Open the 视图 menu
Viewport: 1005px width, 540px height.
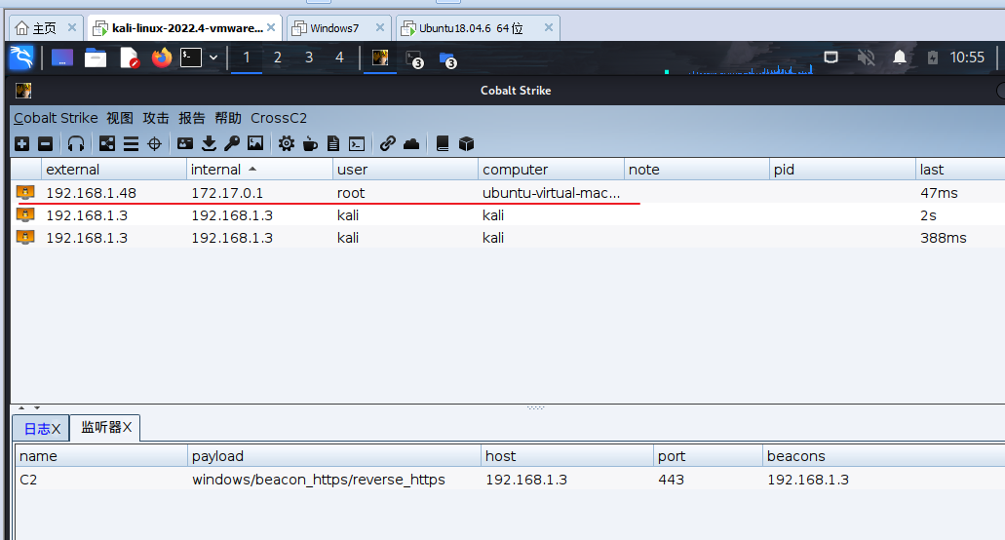[x=120, y=118]
